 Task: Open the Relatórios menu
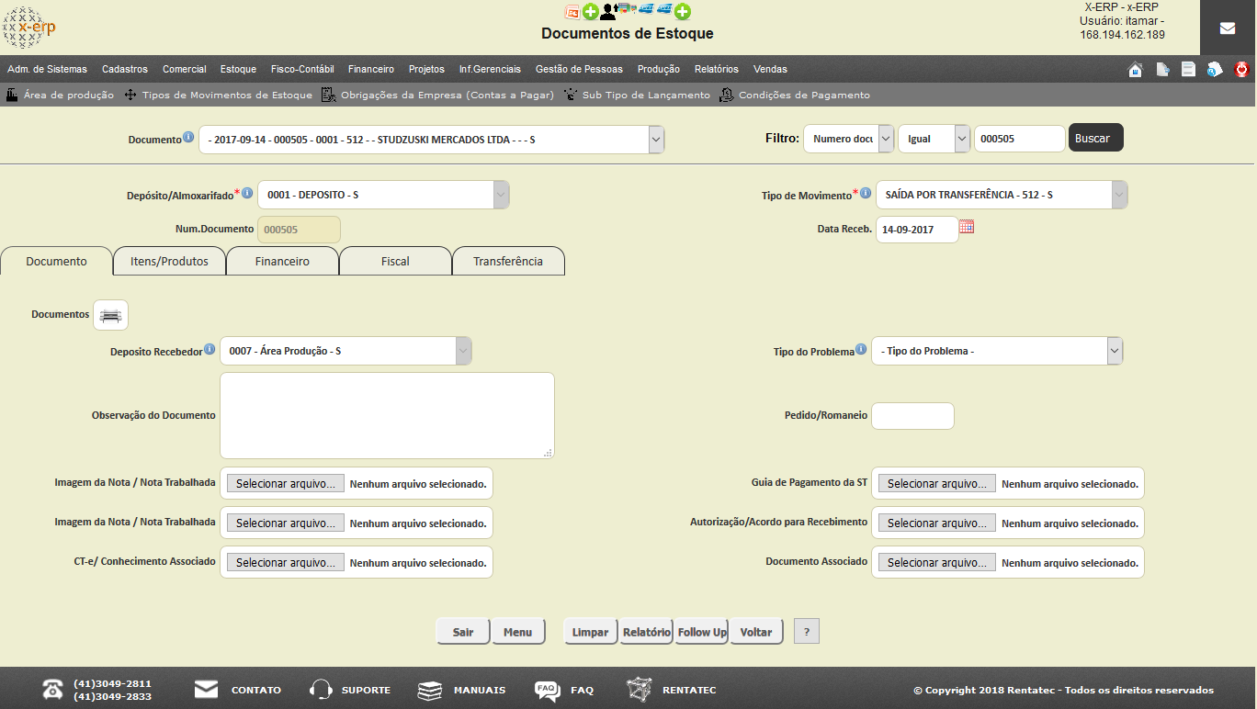coord(717,69)
